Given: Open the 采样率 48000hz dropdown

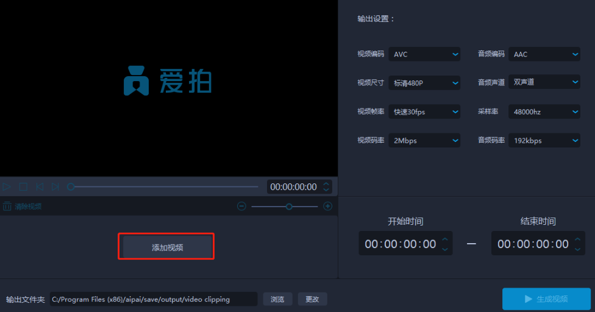Looking at the screenshot, I should click(544, 112).
